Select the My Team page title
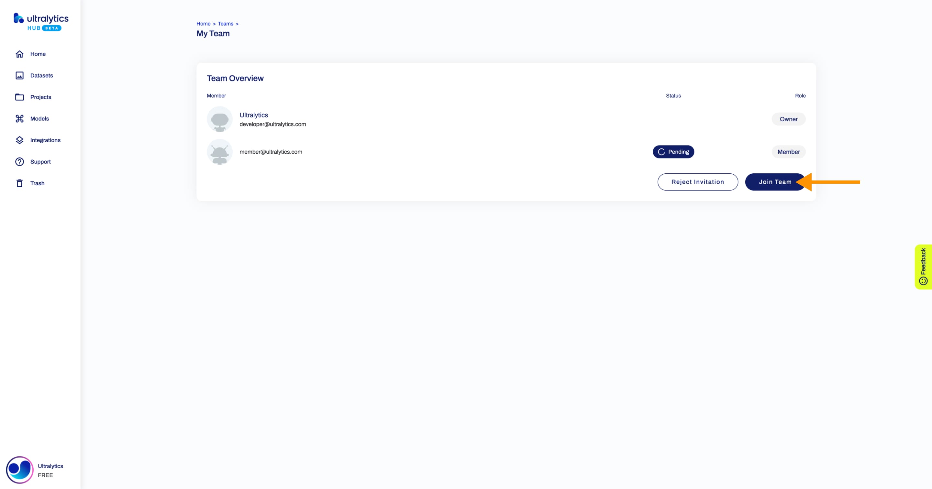This screenshot has height=489, width=932. [213, 33]
